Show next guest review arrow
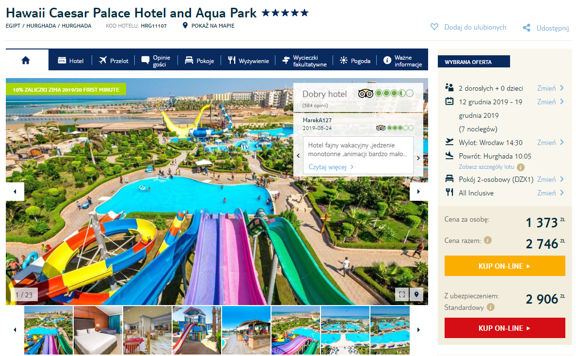576x356 pixels. click(418, 158)
